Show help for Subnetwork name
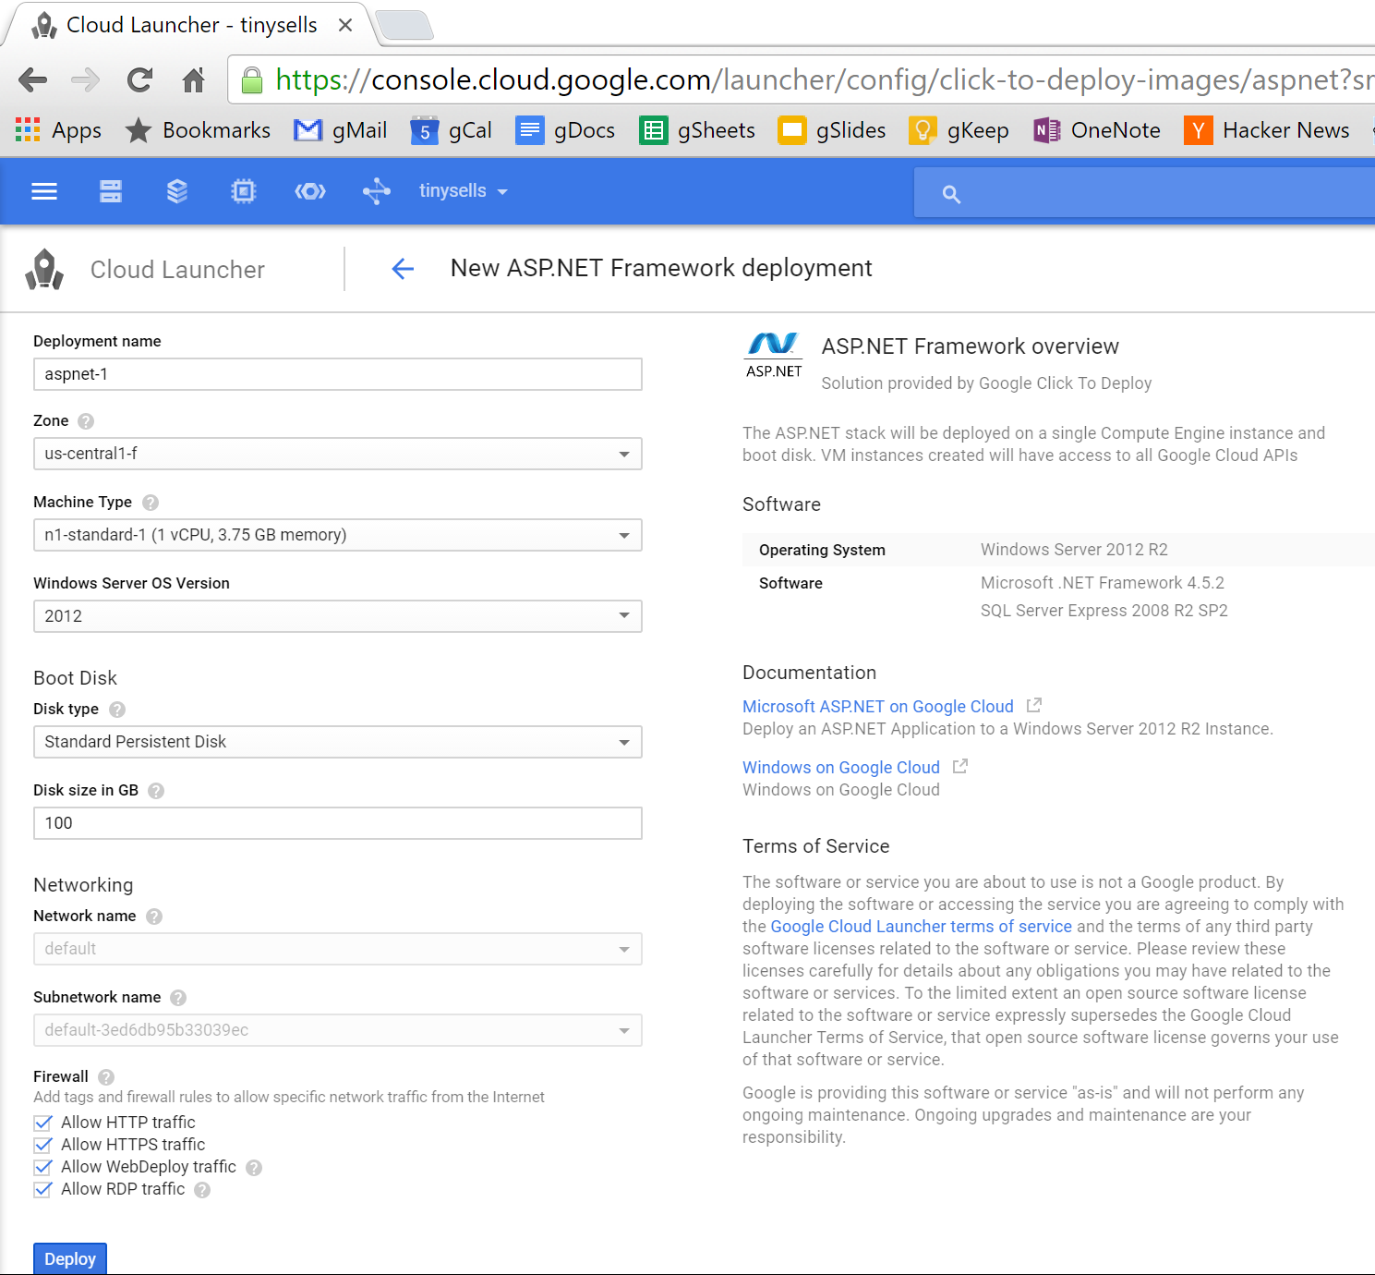1375x1275 pixels. coord(178,998)
